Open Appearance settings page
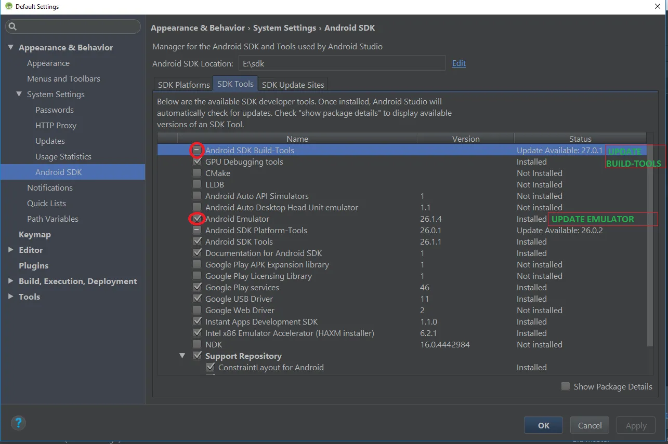The width and height of the screenshot is (668, 444). (x=48, y=63)
